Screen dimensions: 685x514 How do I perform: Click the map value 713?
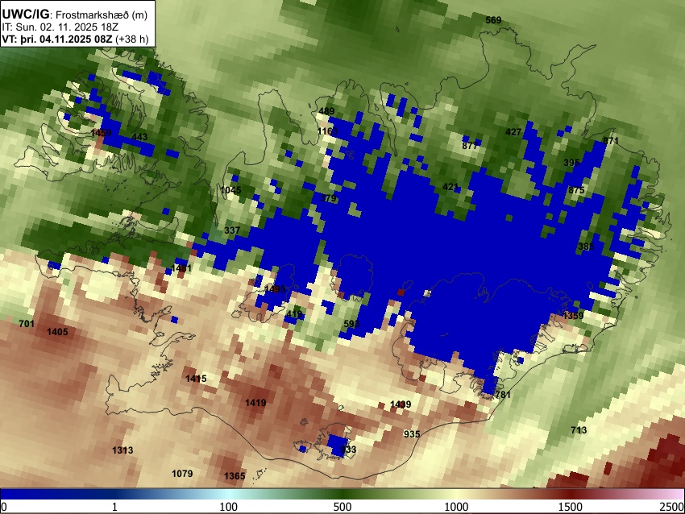pyautogui.click(x=579, y=430)
